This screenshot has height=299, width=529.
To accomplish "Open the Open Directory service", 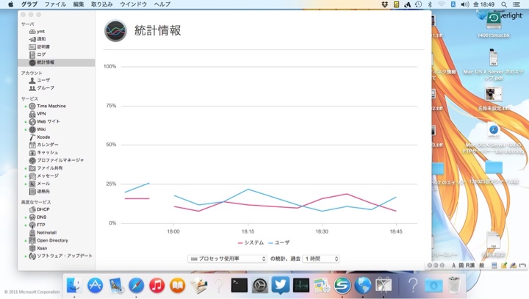I will click(x=48, y=241).
